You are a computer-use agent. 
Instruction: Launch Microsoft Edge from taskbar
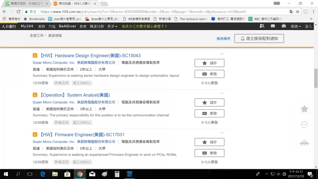(42, 174)
